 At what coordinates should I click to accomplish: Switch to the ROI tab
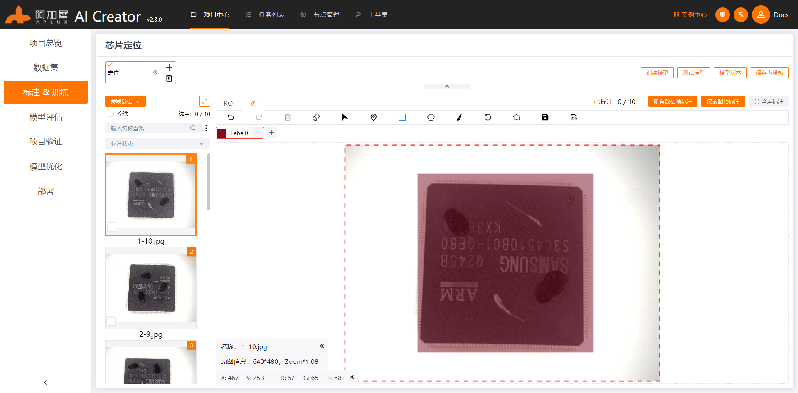click(x=229, y=103)
